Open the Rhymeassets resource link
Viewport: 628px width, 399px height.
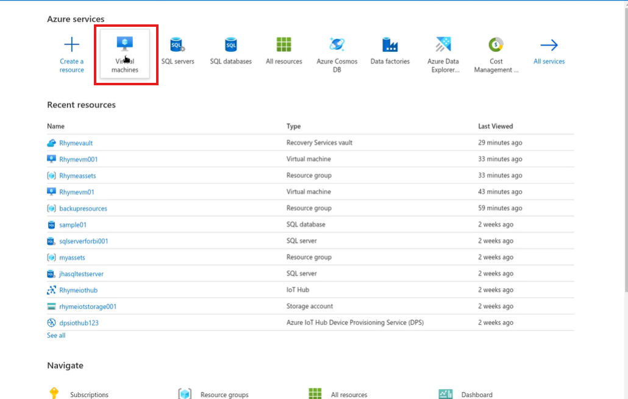(77, 175)
